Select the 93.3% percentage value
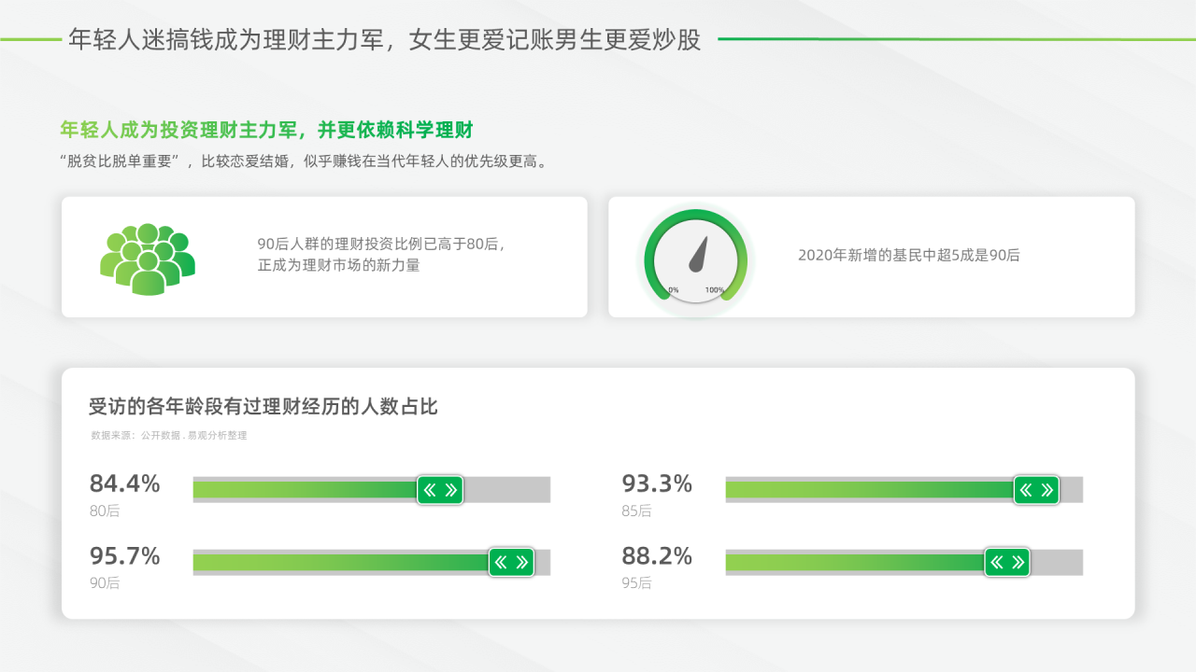Viewport: 1196px width, 672px height. (657, 484)
